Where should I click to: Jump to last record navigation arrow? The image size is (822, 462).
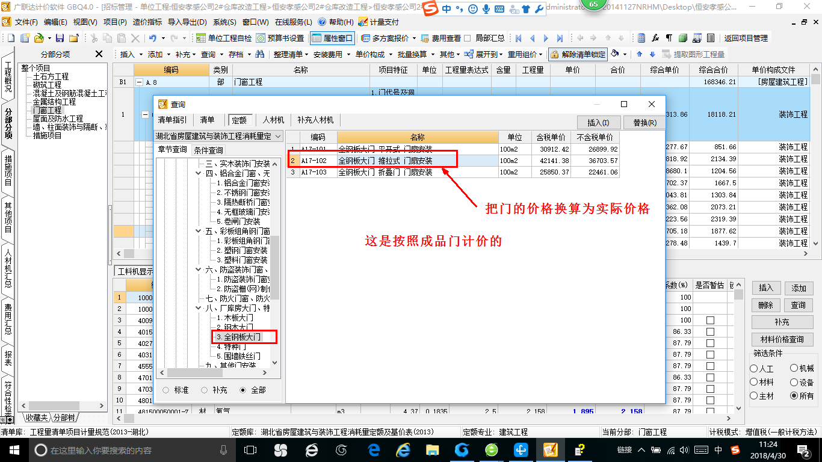[x=558, y=38]
